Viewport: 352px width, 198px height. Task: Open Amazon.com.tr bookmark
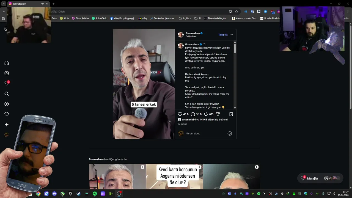click(x=245, y=18)
